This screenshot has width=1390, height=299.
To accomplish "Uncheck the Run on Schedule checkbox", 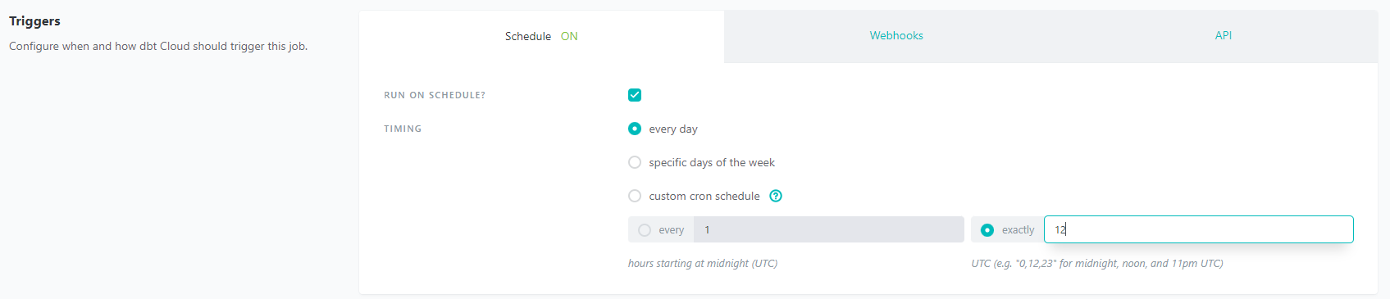I will [635, 95].
